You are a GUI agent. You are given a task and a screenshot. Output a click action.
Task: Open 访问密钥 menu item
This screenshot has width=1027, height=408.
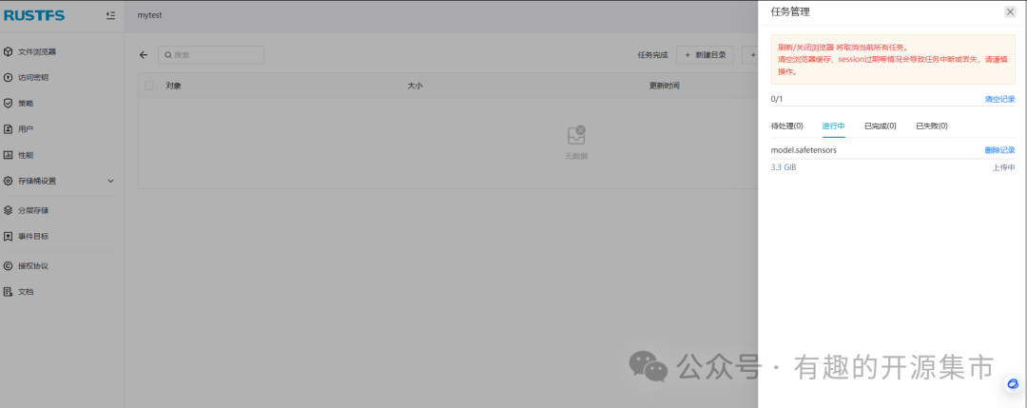[x=32, y=77]
